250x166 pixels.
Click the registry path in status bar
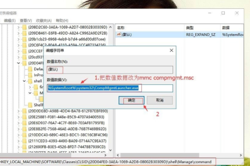[x=105, y=162]
